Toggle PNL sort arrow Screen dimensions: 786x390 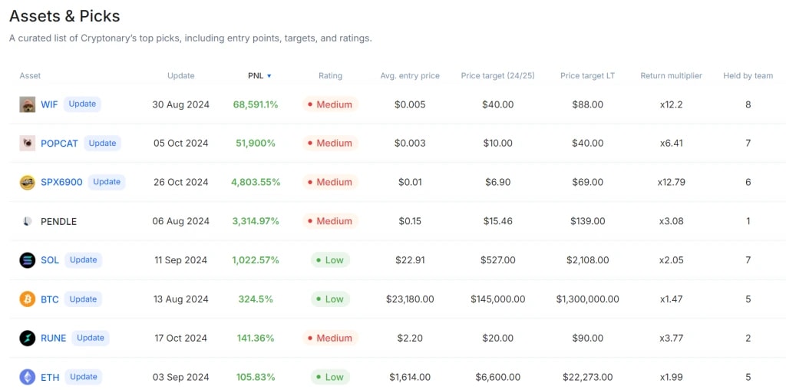pyautogui.click(x=269, y=76)
